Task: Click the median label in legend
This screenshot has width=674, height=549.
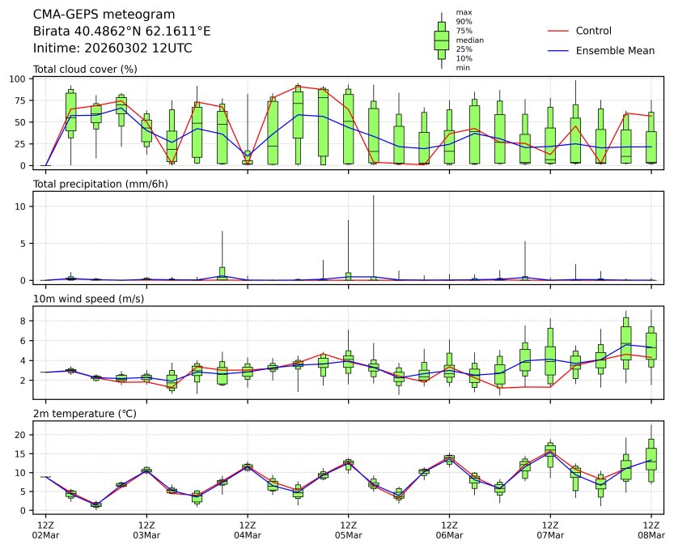Action: tap(470, 40)
